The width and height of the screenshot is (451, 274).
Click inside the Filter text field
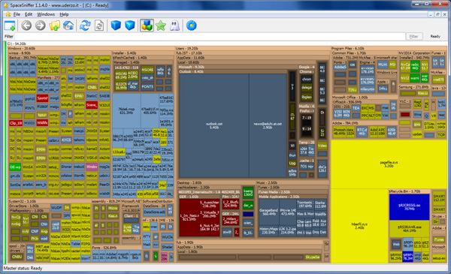click(210, 37)
